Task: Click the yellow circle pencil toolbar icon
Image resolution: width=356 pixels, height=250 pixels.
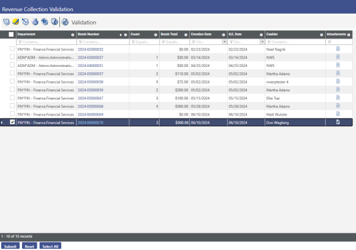Action: pos(15,22)
